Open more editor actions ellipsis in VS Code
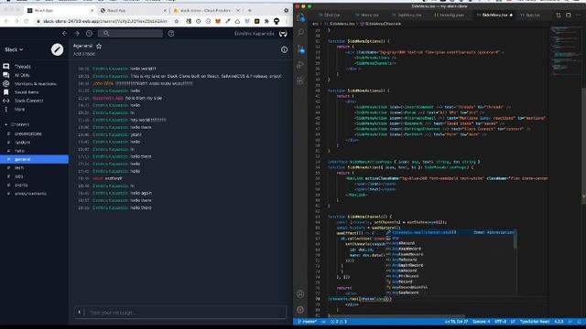586x329 pixels. tap(578, 15)
